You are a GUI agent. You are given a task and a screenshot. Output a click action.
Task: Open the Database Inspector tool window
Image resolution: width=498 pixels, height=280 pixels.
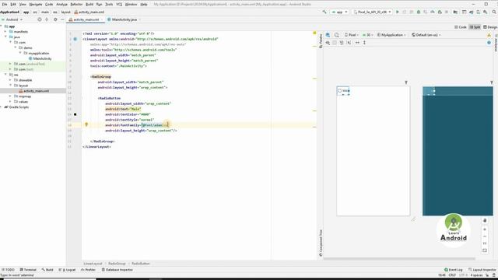(117, 270)
